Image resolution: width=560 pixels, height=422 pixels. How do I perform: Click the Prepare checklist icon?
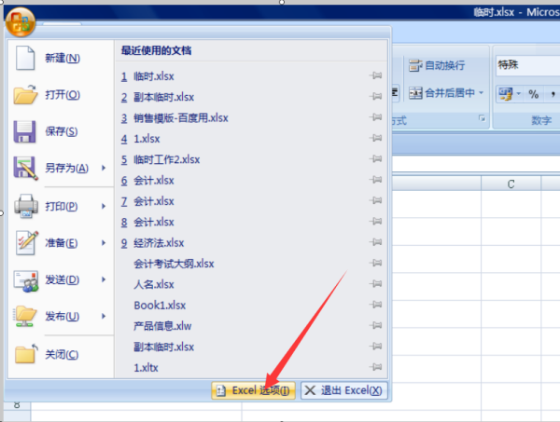(27, 243)
